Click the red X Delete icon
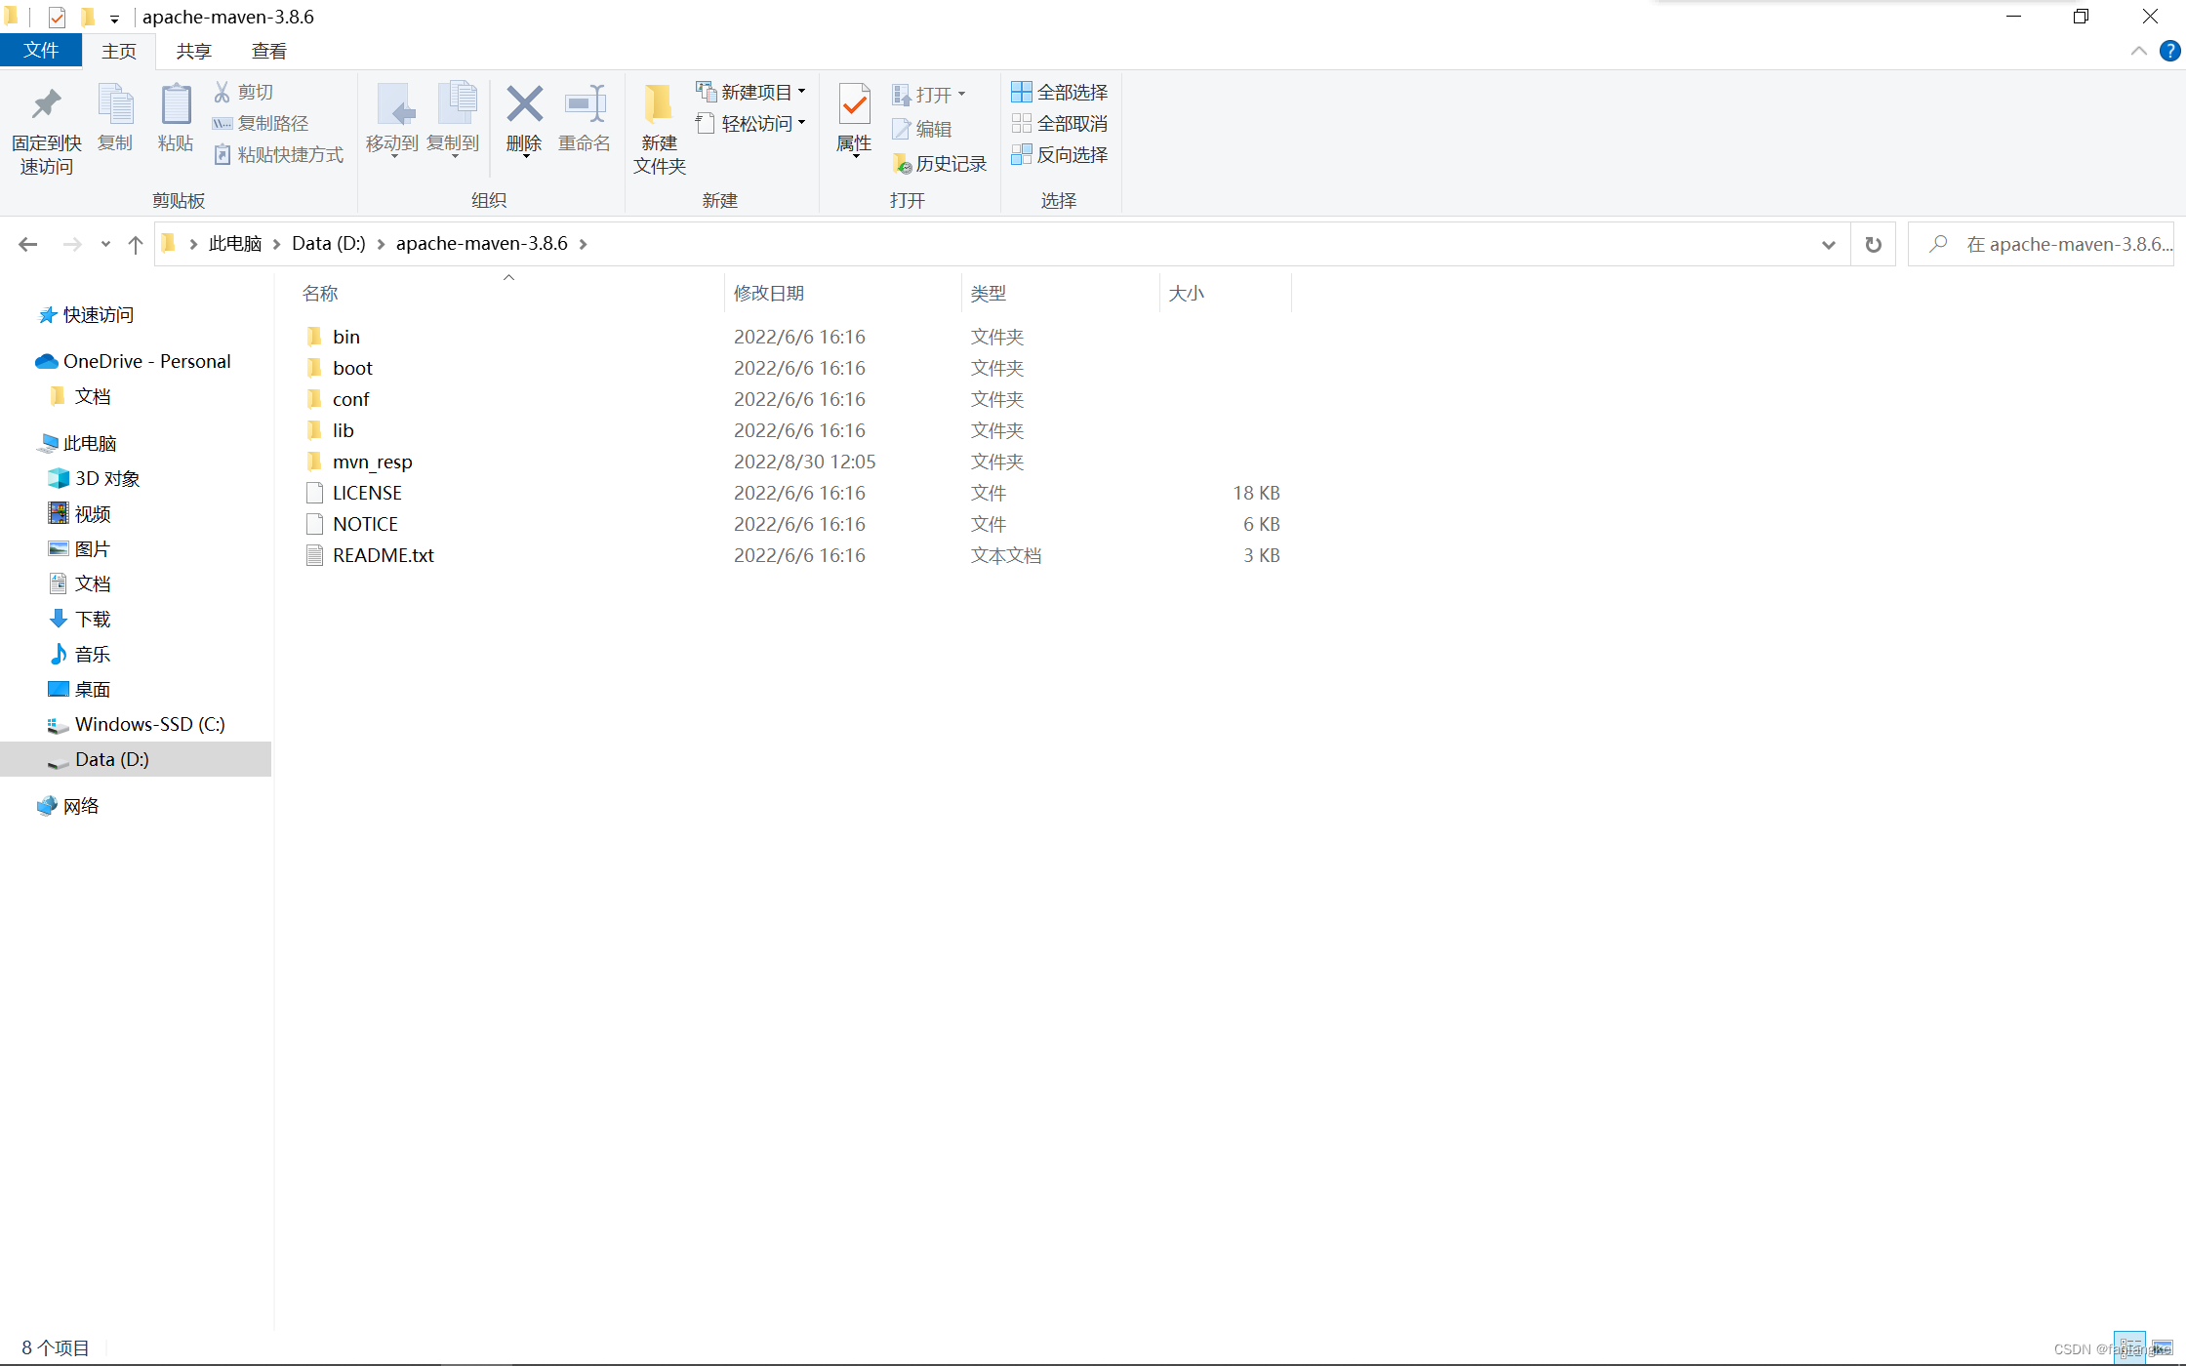2186x1366 pixels. pos(524,103)
